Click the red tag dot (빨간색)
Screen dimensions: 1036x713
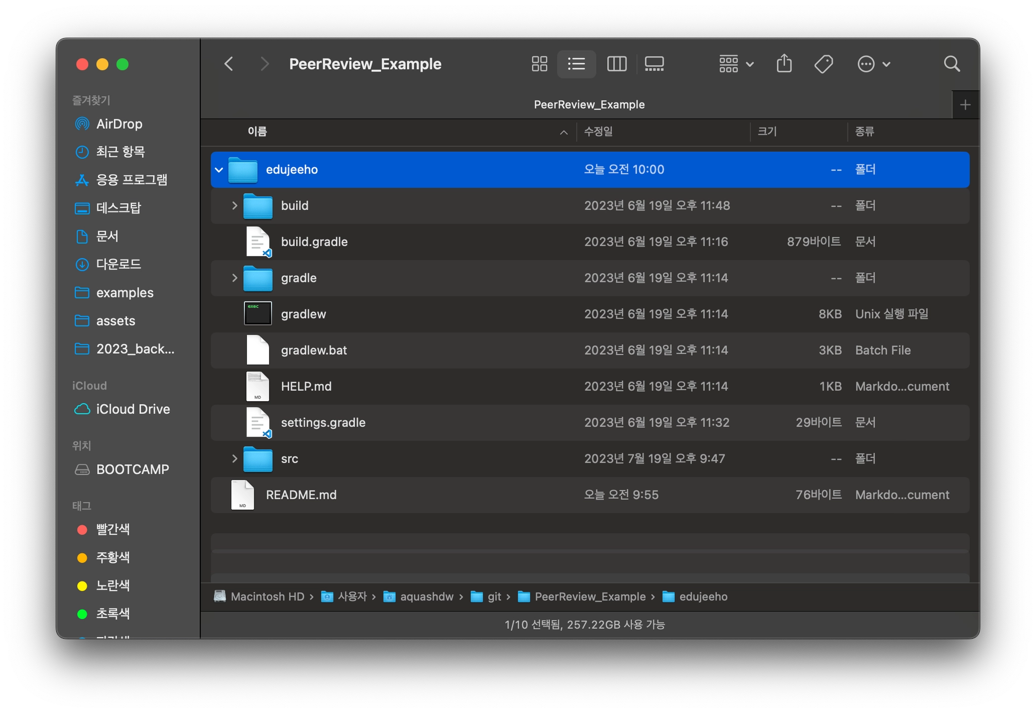[x=82, y=529]
